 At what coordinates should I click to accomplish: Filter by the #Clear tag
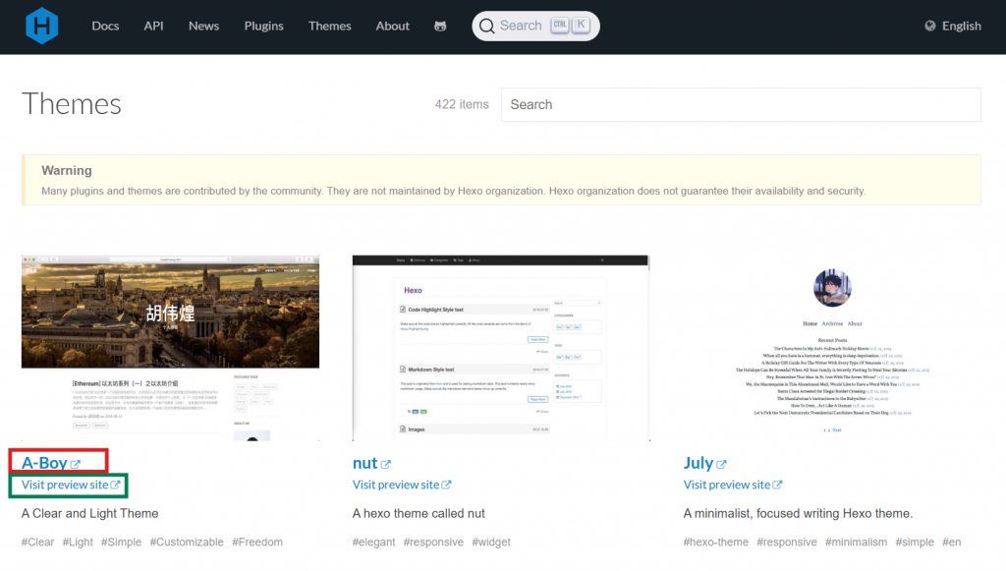[38, 542]
